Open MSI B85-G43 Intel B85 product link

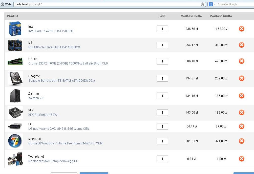[54, 47]
